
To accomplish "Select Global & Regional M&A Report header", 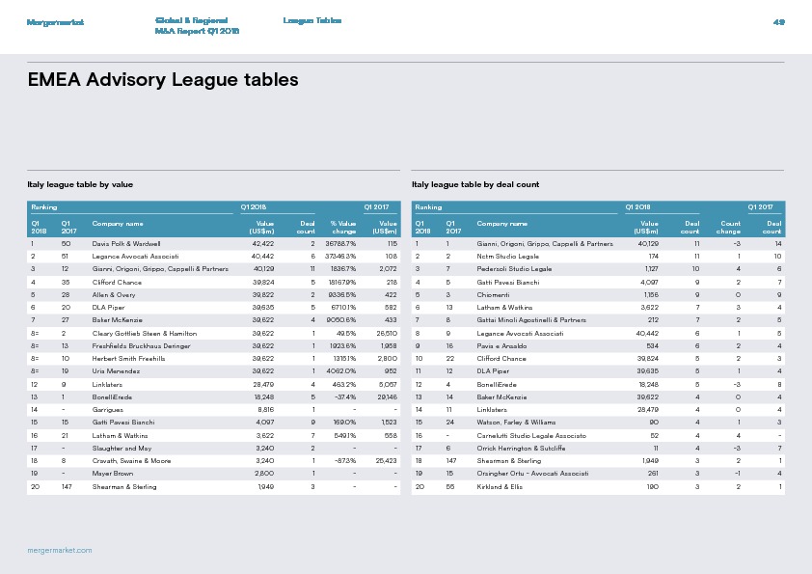I will click(x=198, y=26).
